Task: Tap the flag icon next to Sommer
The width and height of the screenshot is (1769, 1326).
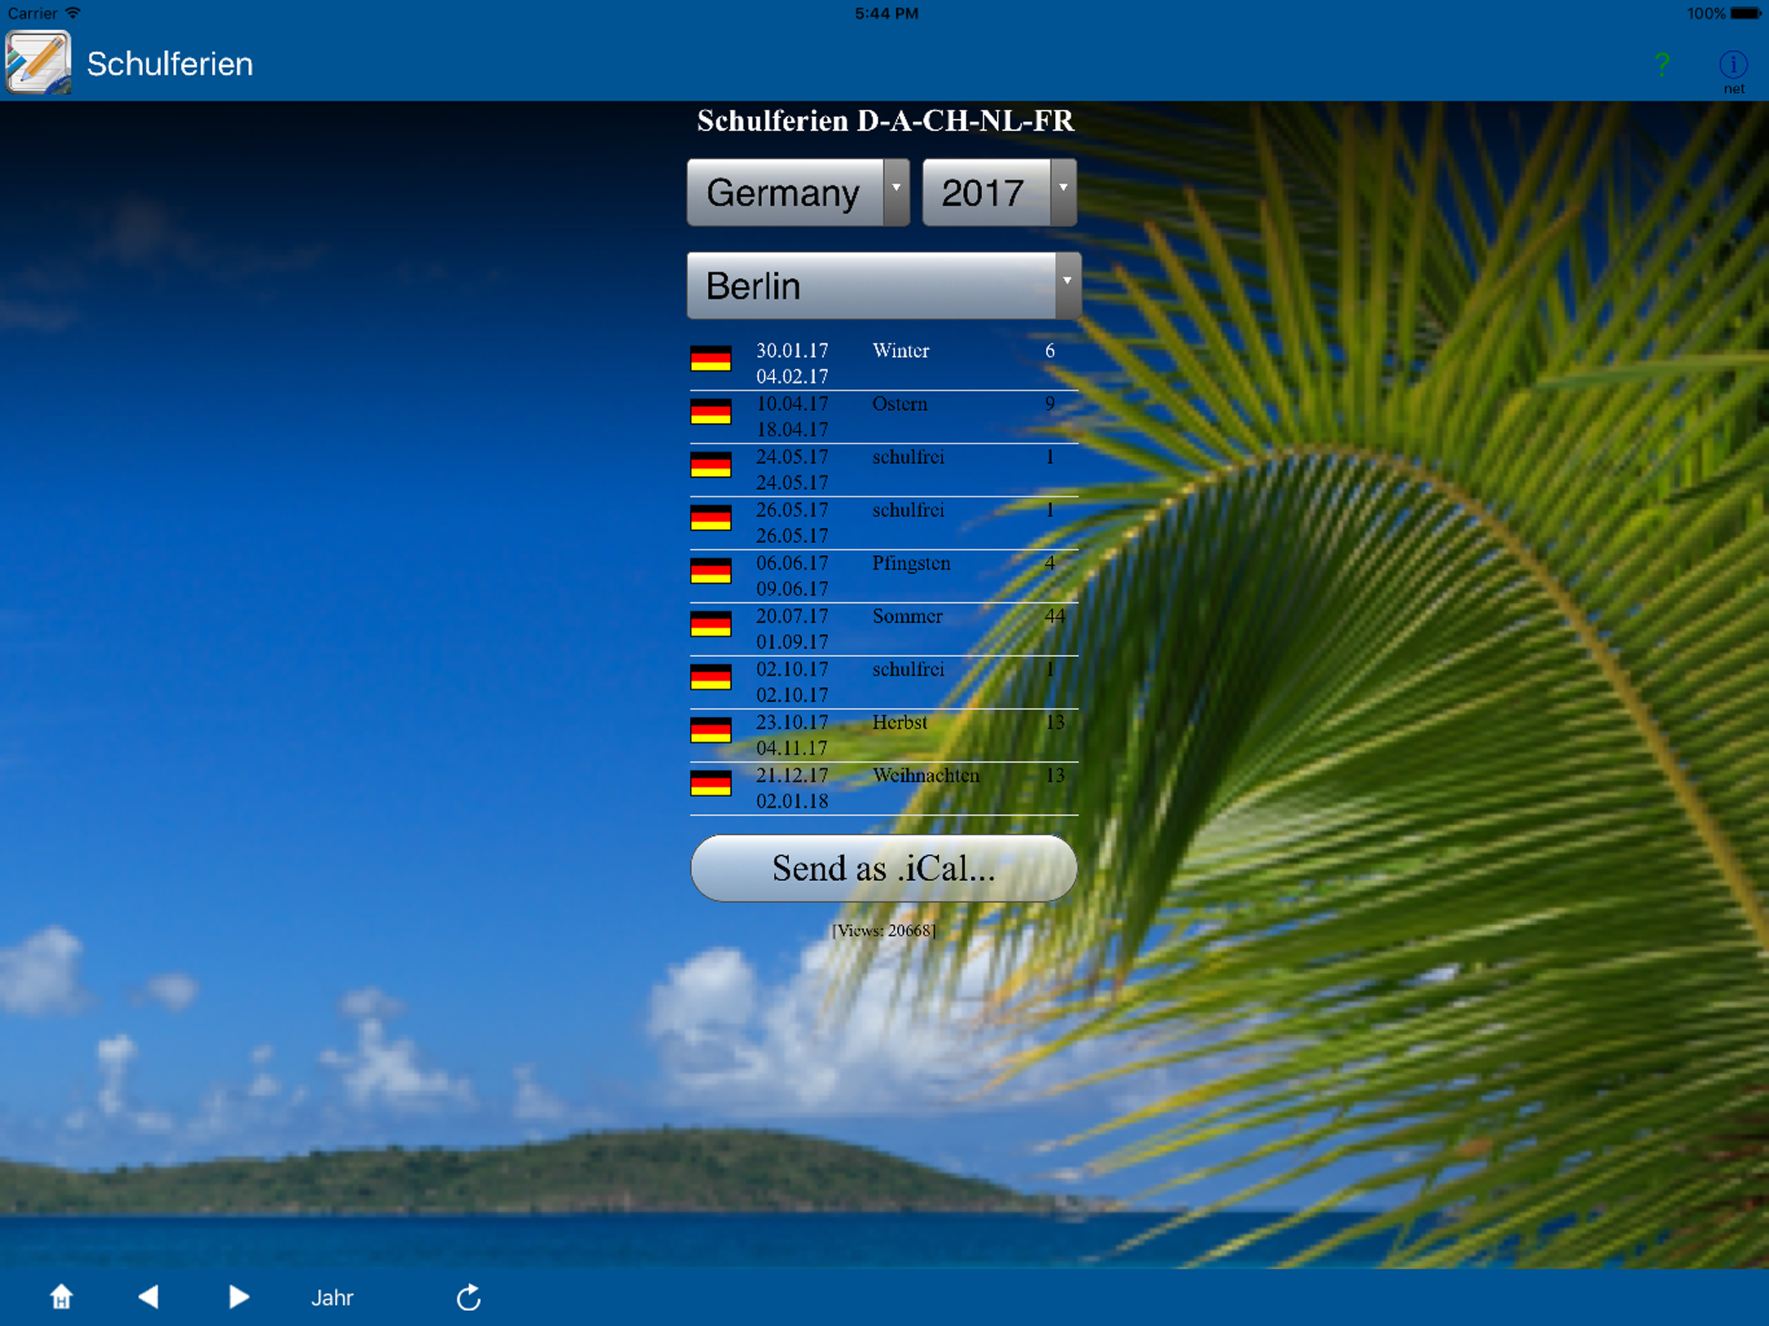Action: [x=710, y=624]
